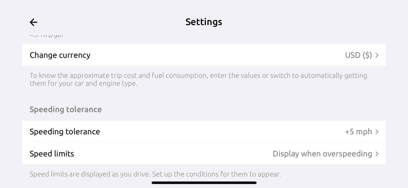Screen dimensions: 408x188
Task: Click the chevron beside USD ($)
Action: coord(377,55)
